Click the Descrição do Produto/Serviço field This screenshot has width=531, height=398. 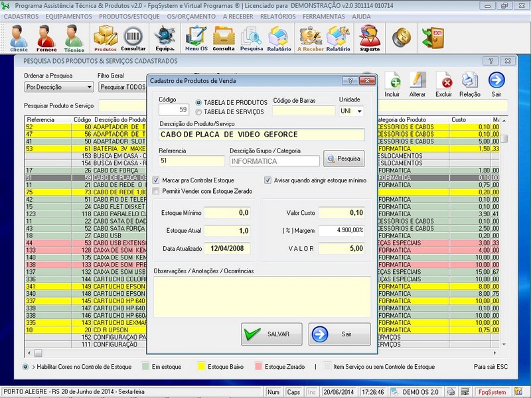tap(262, 135)
